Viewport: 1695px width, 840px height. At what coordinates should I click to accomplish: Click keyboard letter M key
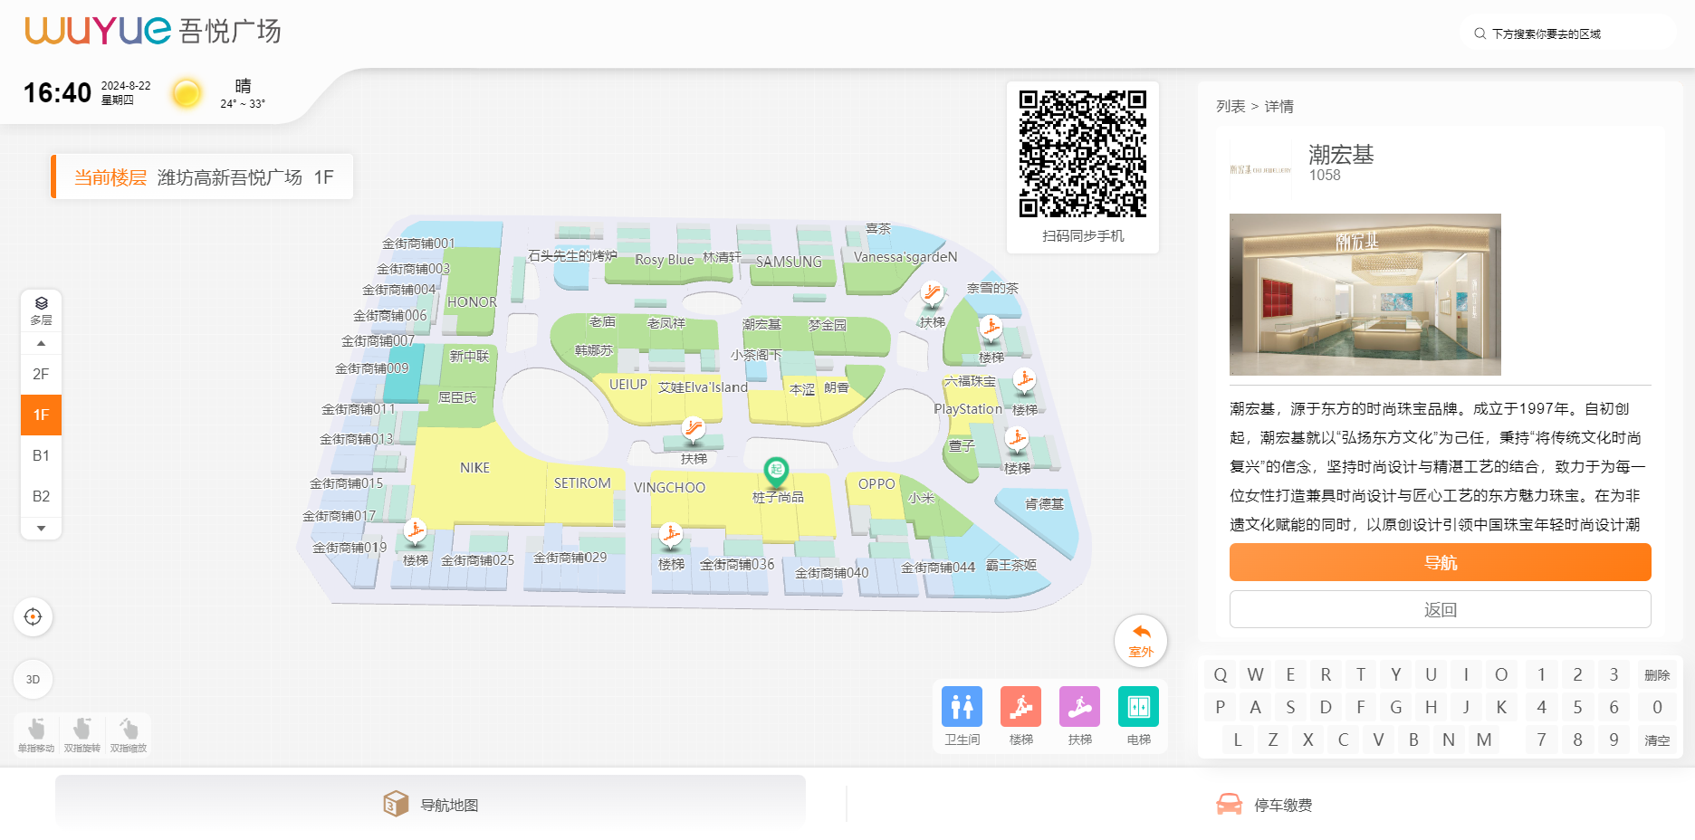(1483, 740)
